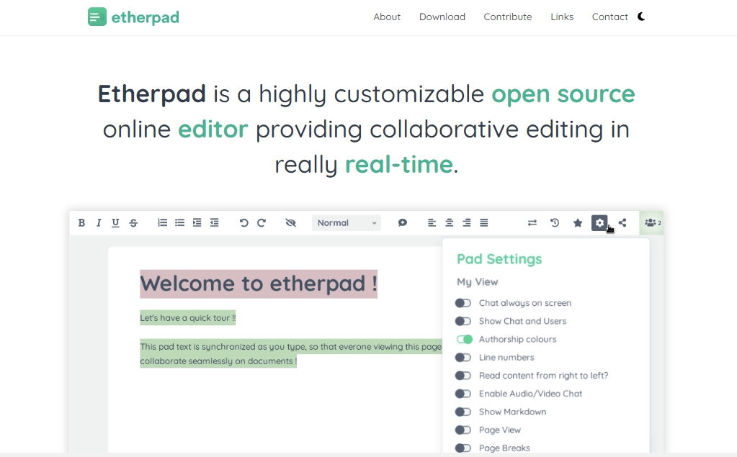Click the etherpad logo icon
This screenshot has width=737, height=457.
coord(97,17)
